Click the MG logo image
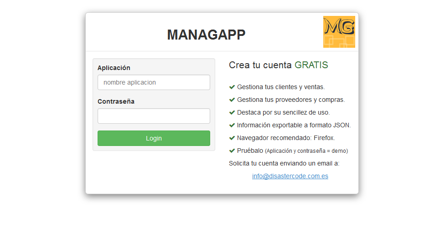445x231 pixels. pos(339,32)
